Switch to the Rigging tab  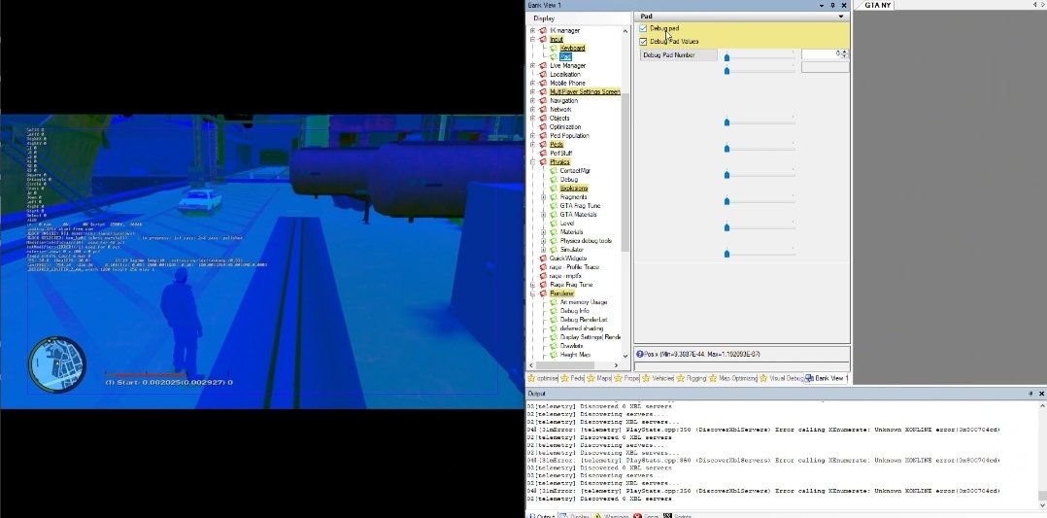click(691, 378)
